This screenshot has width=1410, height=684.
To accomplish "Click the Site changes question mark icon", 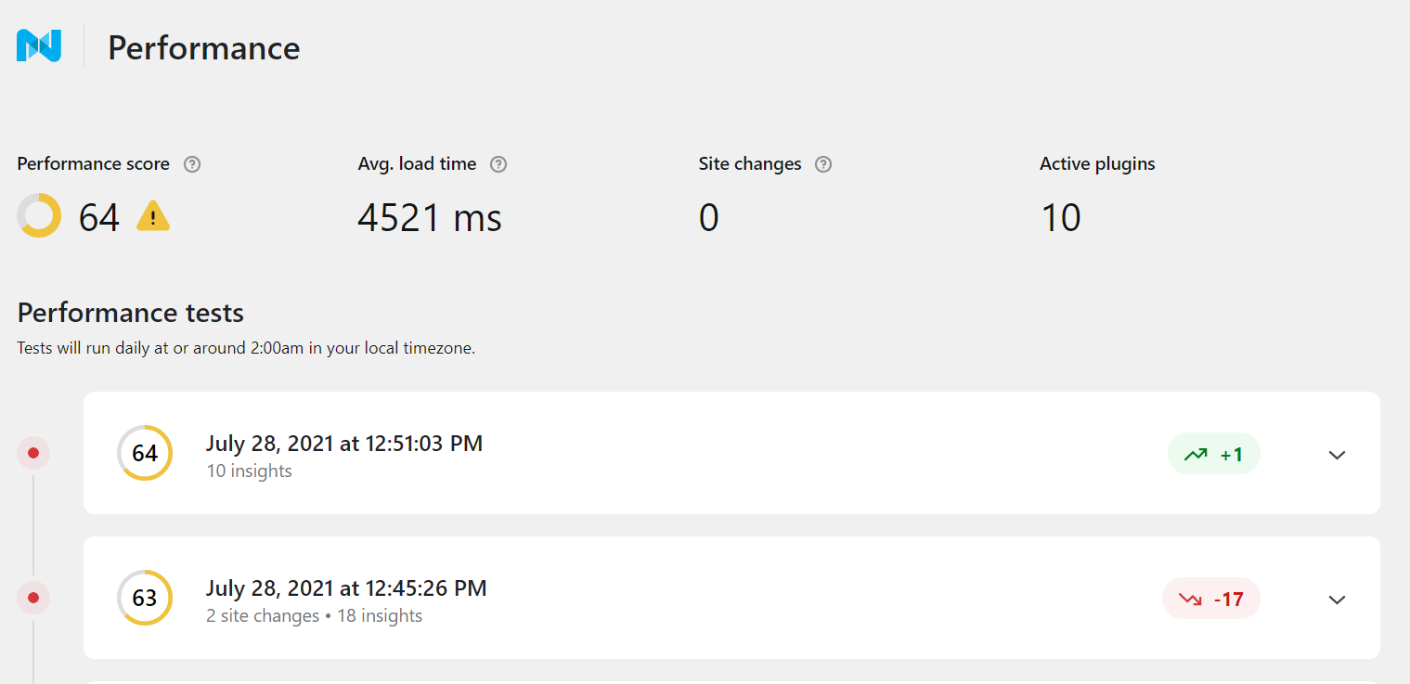I will point(823,164).
